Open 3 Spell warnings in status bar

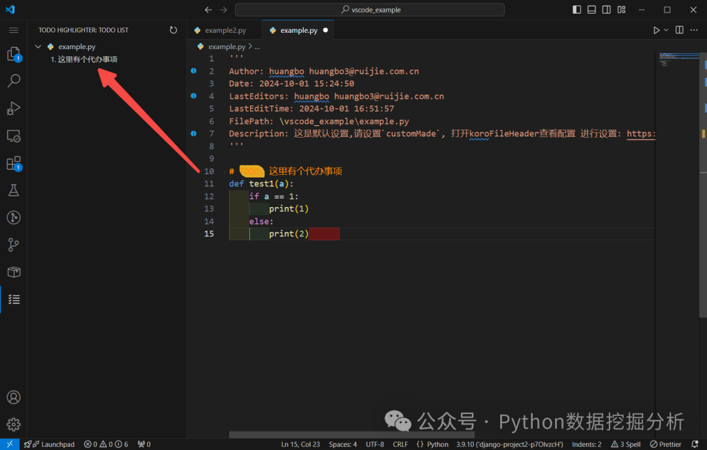[x=625, y=444]
